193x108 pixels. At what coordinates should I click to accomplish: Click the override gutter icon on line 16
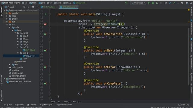click(45, 34)
